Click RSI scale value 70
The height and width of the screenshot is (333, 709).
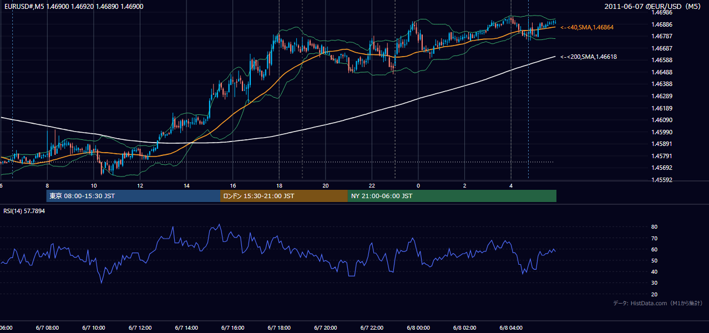tap(654, 238)
